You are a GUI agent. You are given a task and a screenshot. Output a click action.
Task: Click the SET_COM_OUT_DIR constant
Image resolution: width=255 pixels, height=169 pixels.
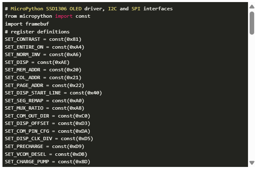(x=47, y=116)
